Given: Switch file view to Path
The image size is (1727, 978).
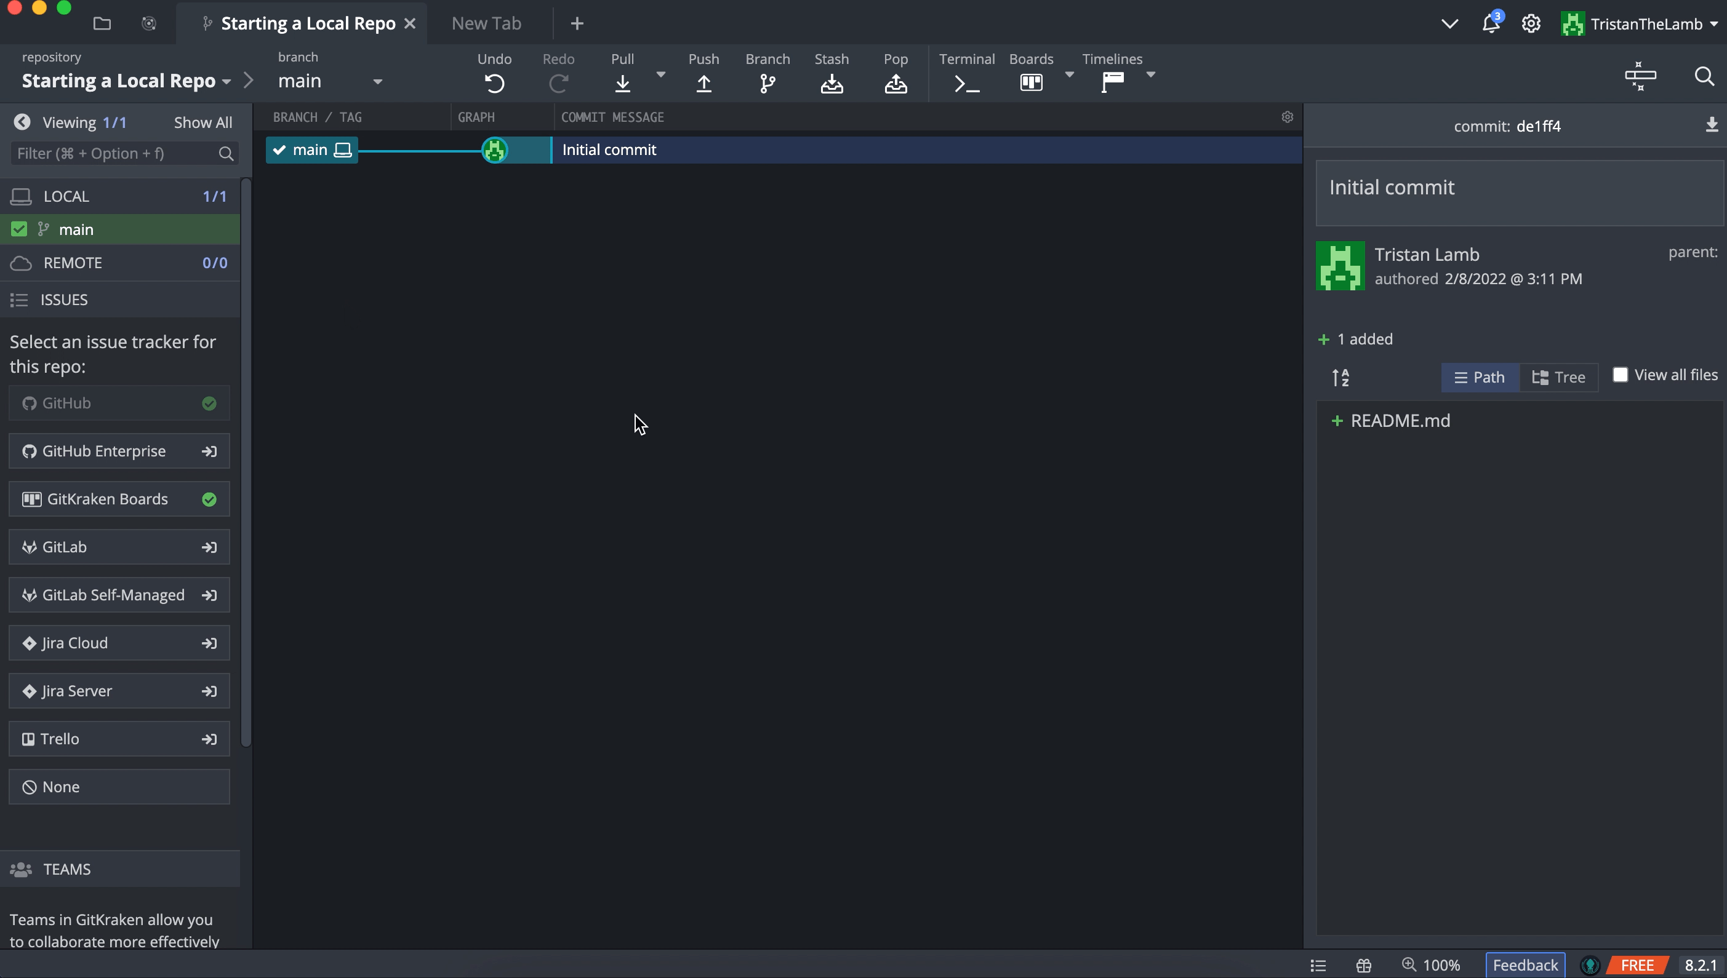Looking at the screenshot, I should coord(1479,378).
